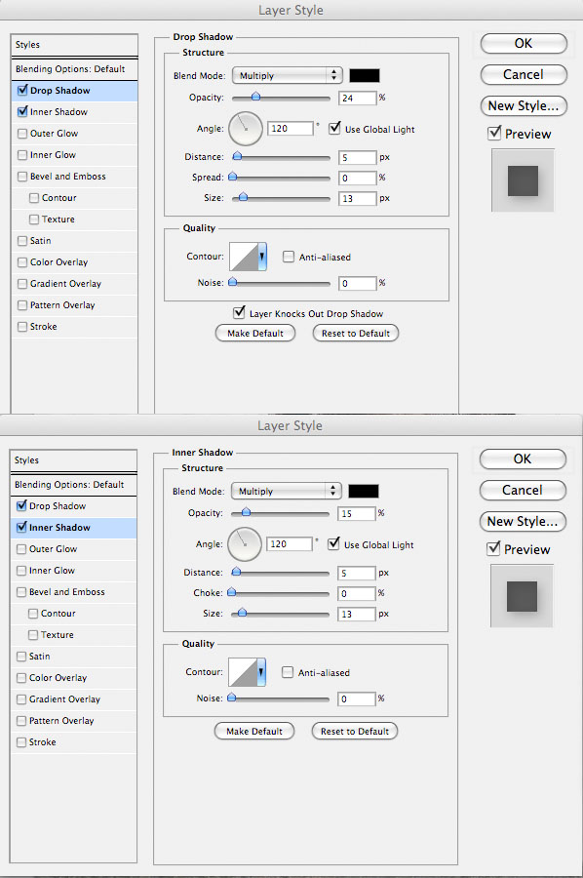Expand contour picker arrow in Inner Shadow window
The image size is (583, 878).
click(261, 672)
